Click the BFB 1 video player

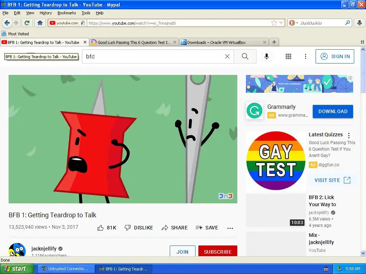click(x=123, y=139)
